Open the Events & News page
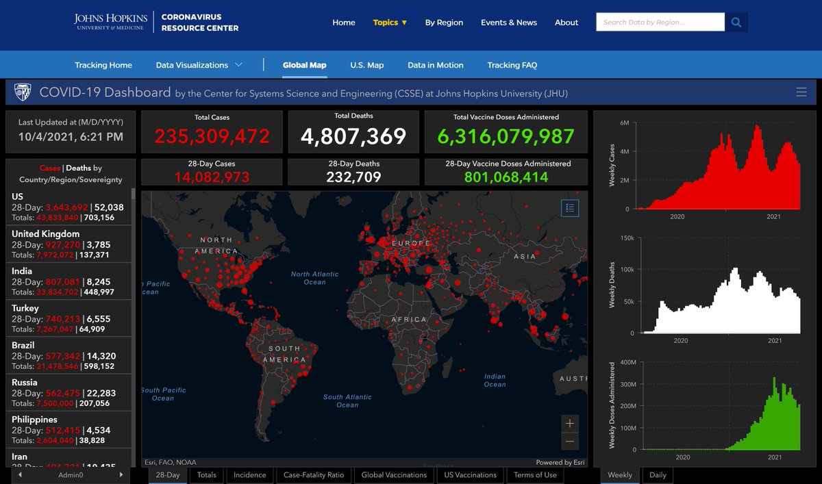Viewport: 822px width, 484px height. (x=509, y=22)
